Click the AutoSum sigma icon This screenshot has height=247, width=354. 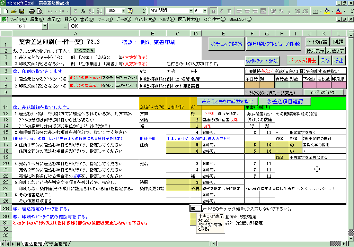(76, 11)
